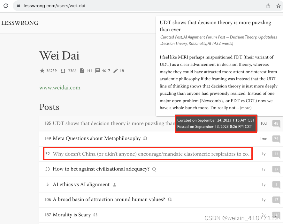Click the comment bubble showing 14 comments

(276, 154)
